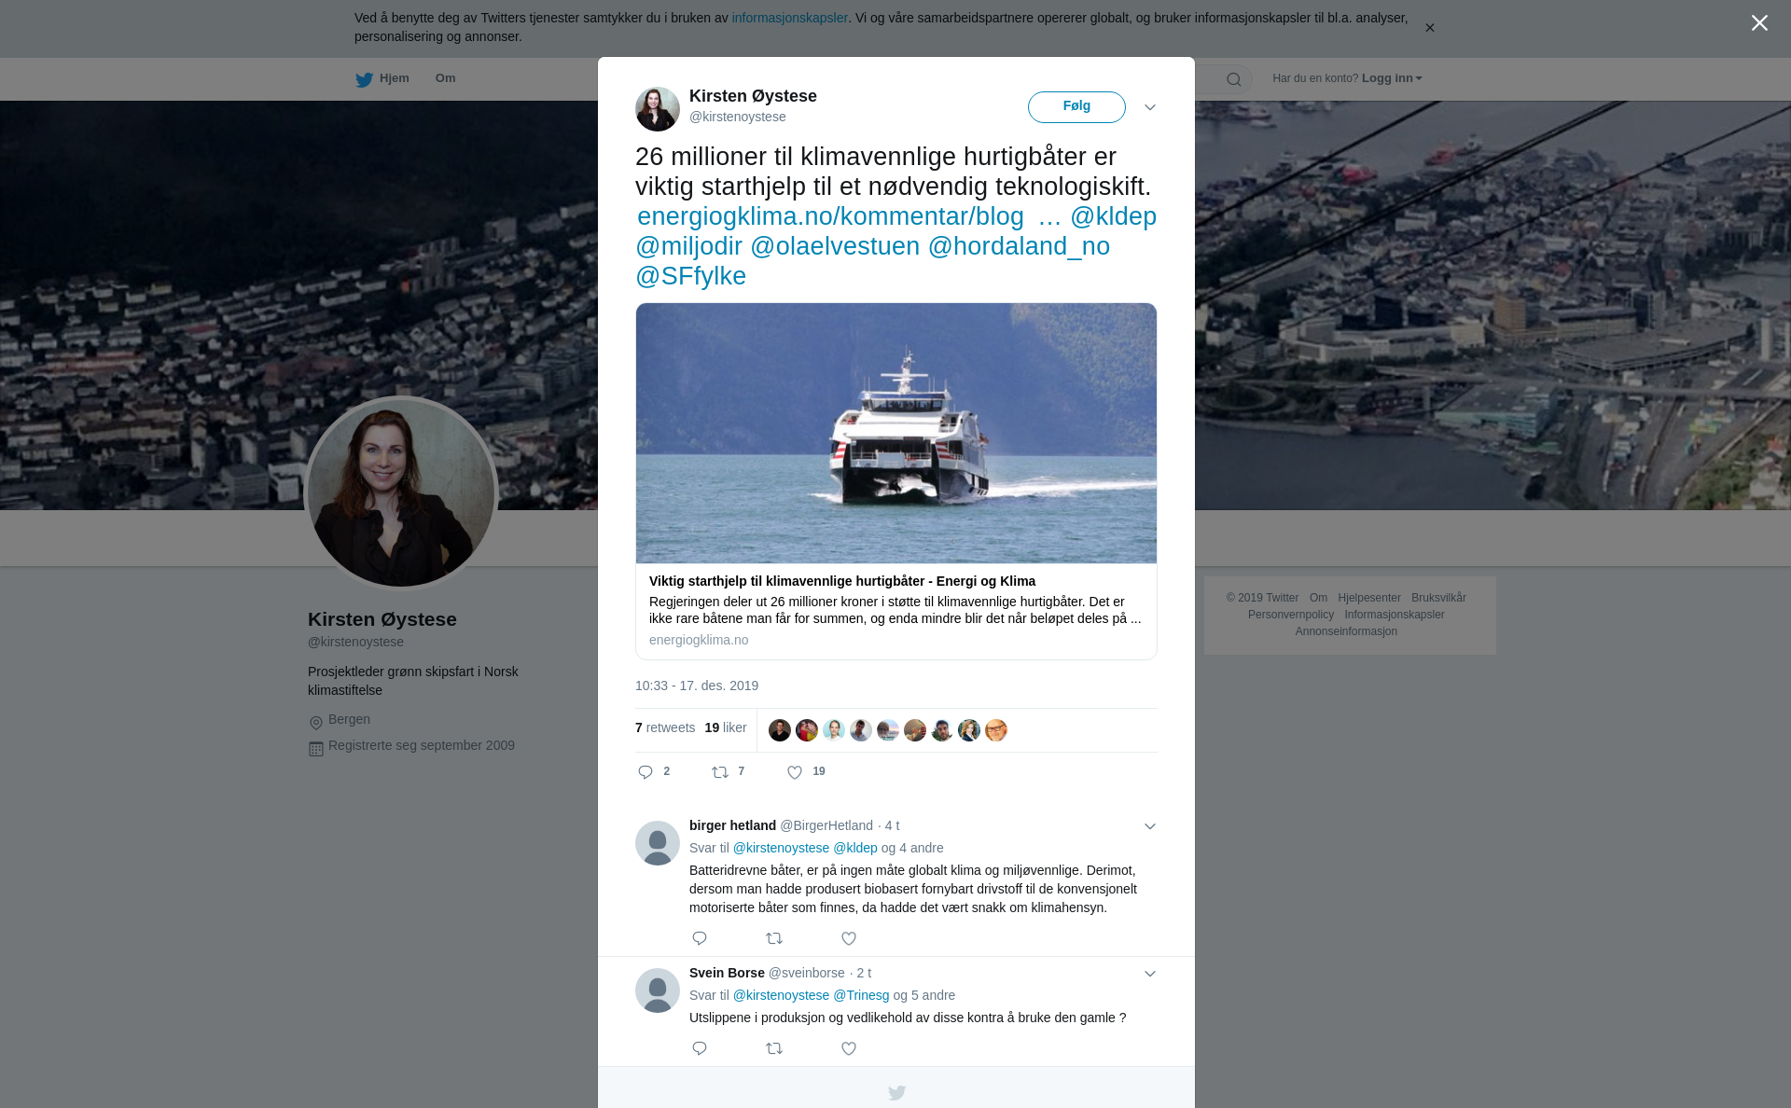Image resolution: width=1791 pixels, height=1108 pixels.
Task: Open options chevron on Svein Borse's reply
Action: [1150, 974]
